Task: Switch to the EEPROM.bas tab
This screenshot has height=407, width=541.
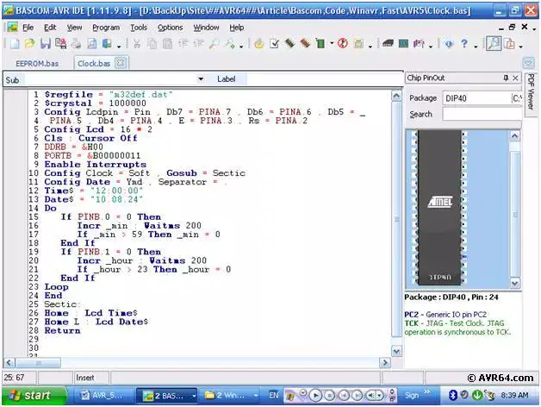Action: 36,63
